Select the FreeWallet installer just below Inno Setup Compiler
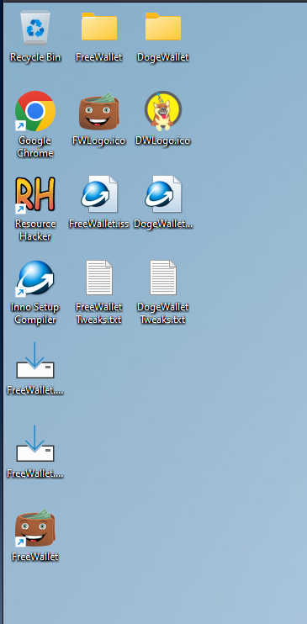 tap(35, 360)
